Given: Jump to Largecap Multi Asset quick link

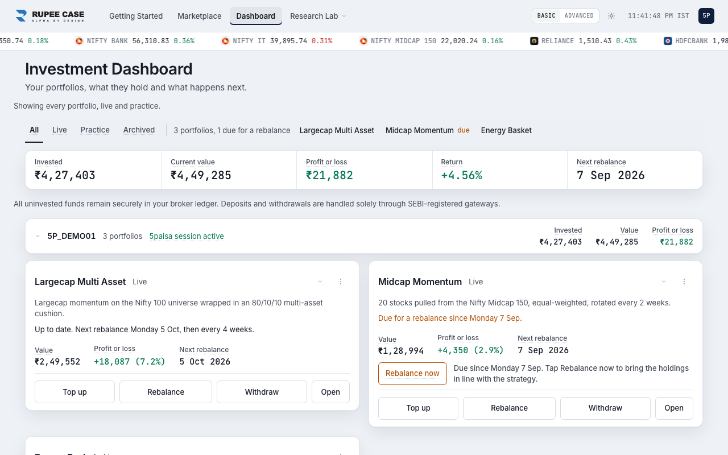Looking at the screenshot, I should [337, 130].
